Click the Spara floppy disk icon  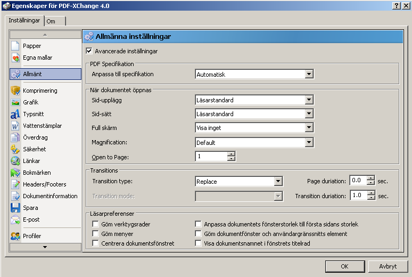point(15,208)
